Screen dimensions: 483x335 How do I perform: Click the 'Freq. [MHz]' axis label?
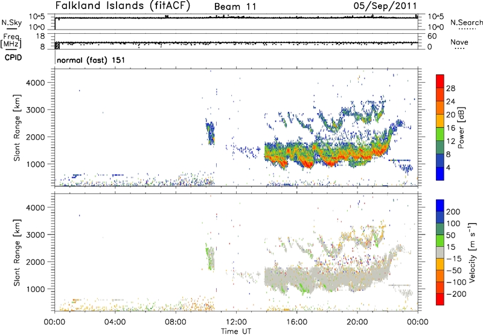[11, 41]
